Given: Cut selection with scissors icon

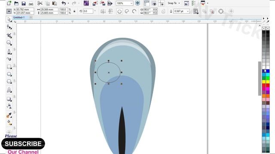Looking at the screenshot, I should (x=40, y=3).
